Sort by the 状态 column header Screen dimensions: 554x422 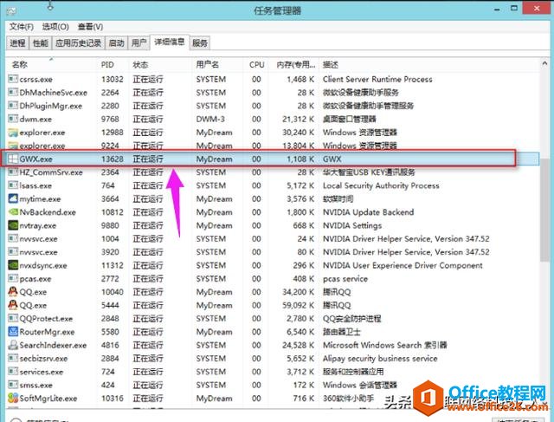pos(161,65)
